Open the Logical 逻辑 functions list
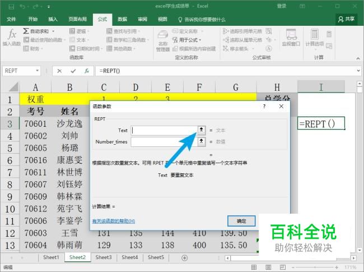 click(x=79, y=31)
